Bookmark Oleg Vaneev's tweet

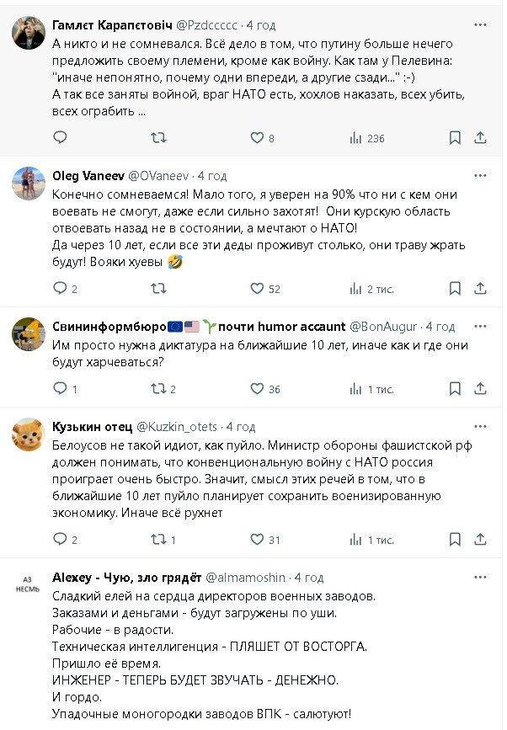tap(455, 289)
